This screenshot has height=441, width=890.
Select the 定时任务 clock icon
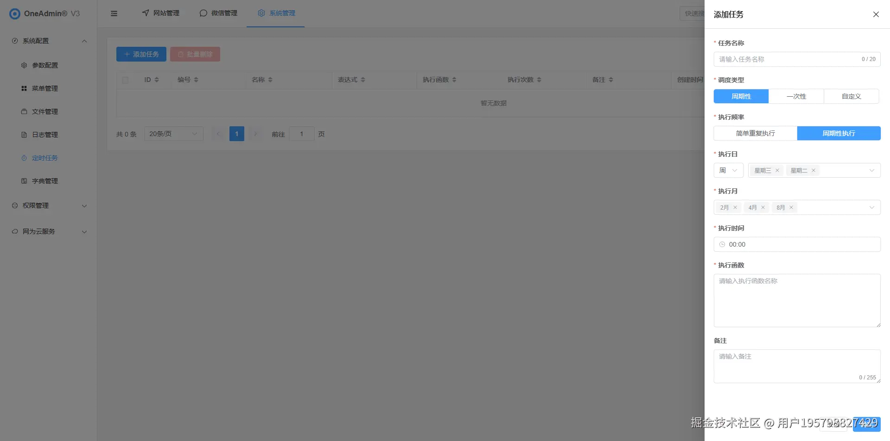point(24,158)
